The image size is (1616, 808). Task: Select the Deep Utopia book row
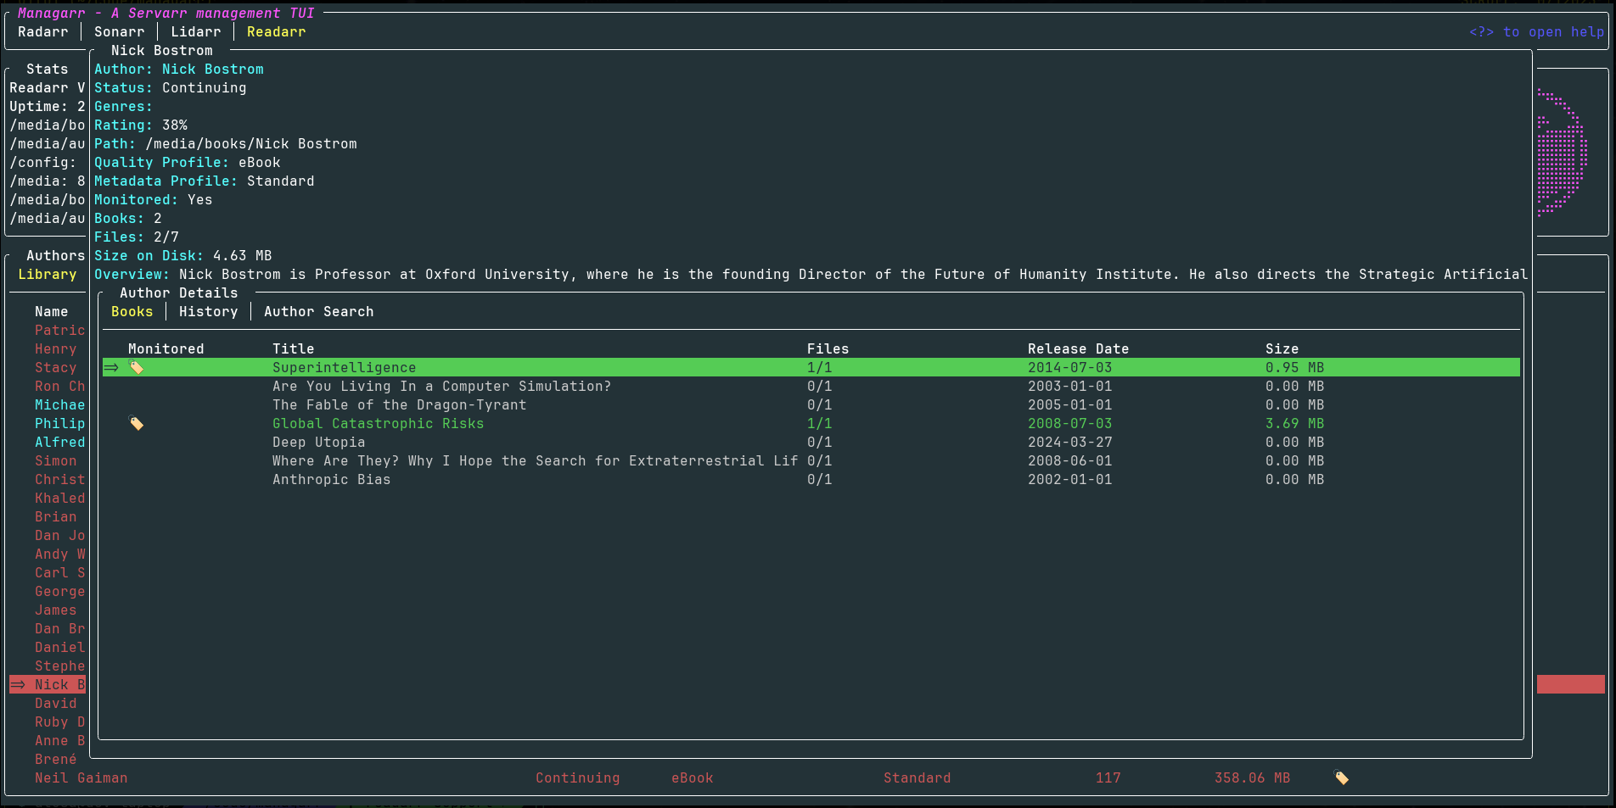(811, 442)
